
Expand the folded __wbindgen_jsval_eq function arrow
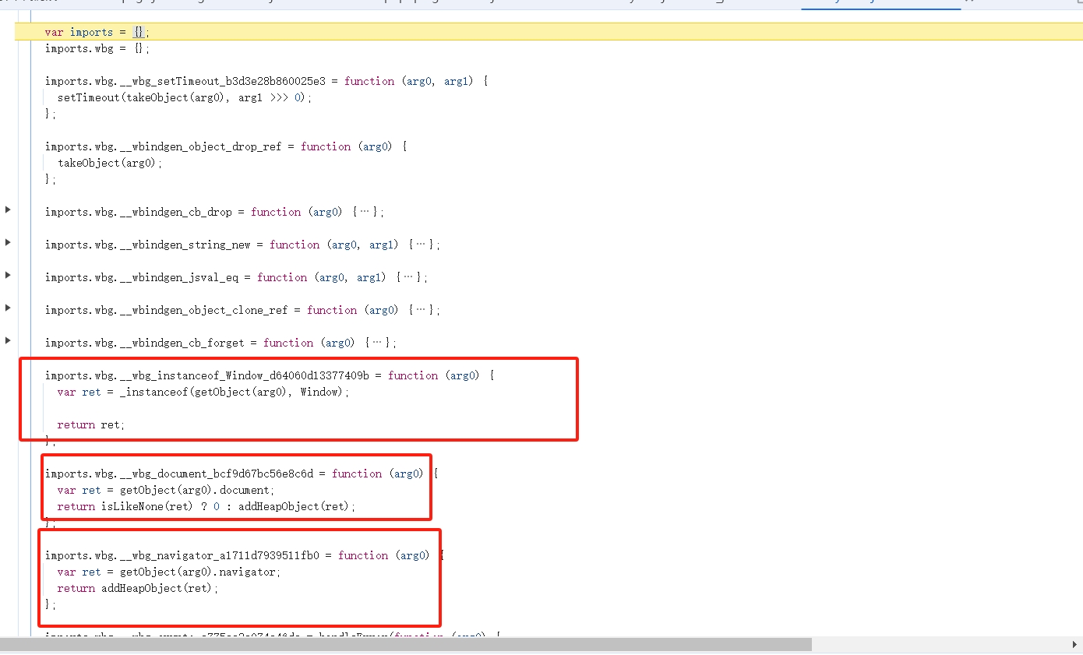point(8,275)
